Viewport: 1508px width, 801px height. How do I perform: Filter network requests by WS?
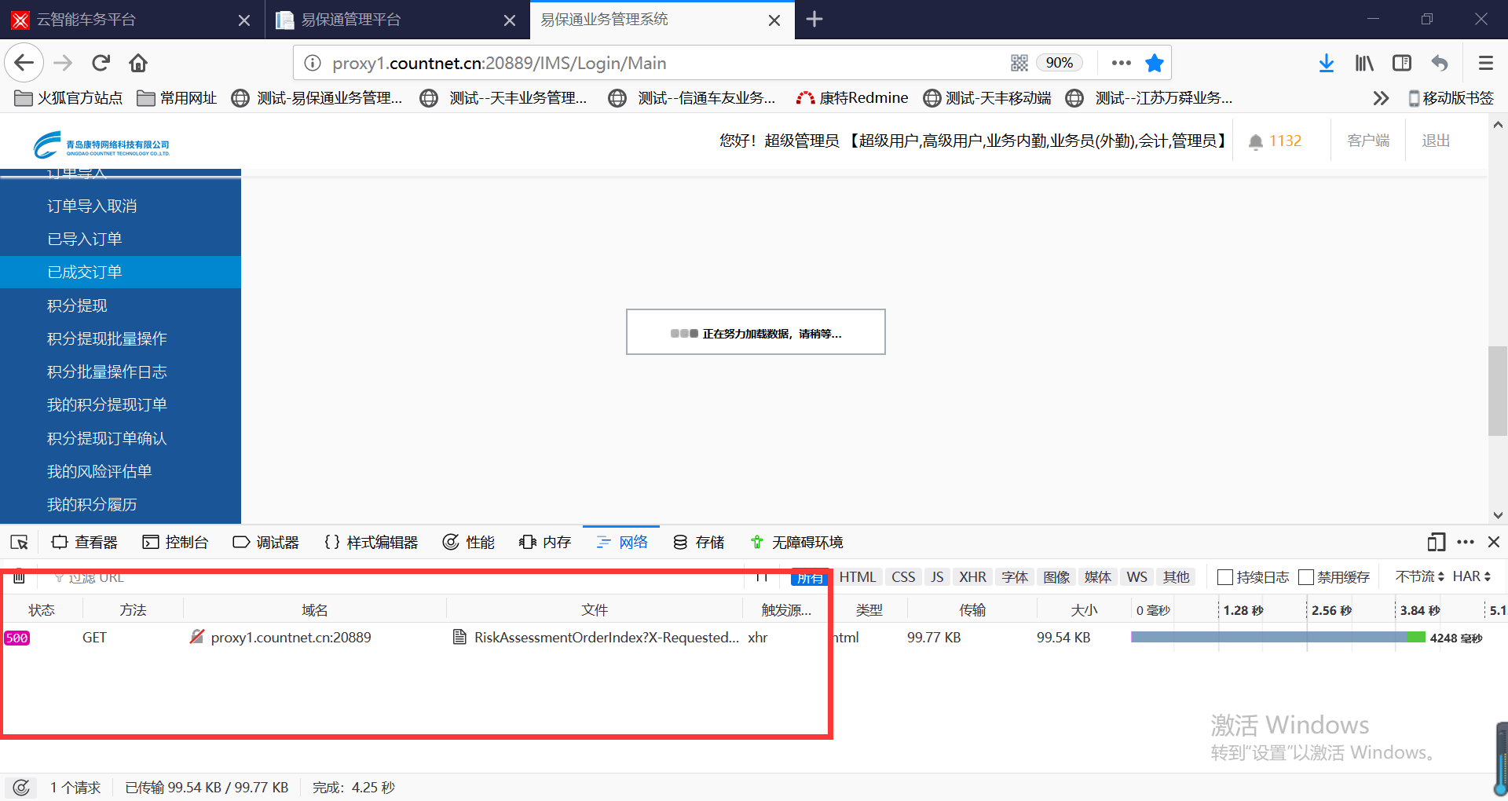[x=1136, y=577]
